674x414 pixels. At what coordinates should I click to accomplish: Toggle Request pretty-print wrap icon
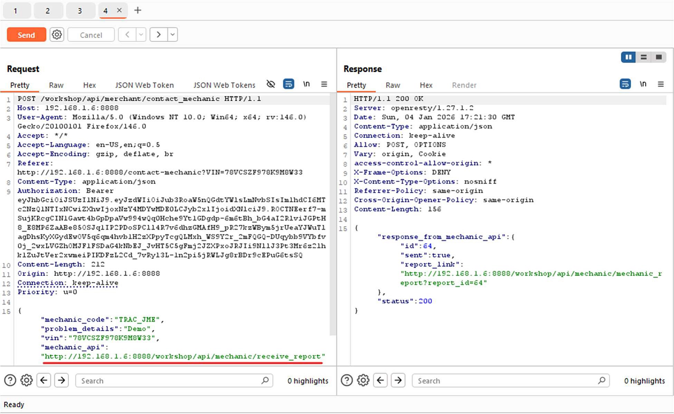pyautogui.click(x=288, y=84)
